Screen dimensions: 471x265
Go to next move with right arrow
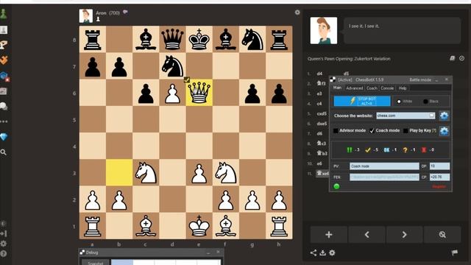[404, 234]
